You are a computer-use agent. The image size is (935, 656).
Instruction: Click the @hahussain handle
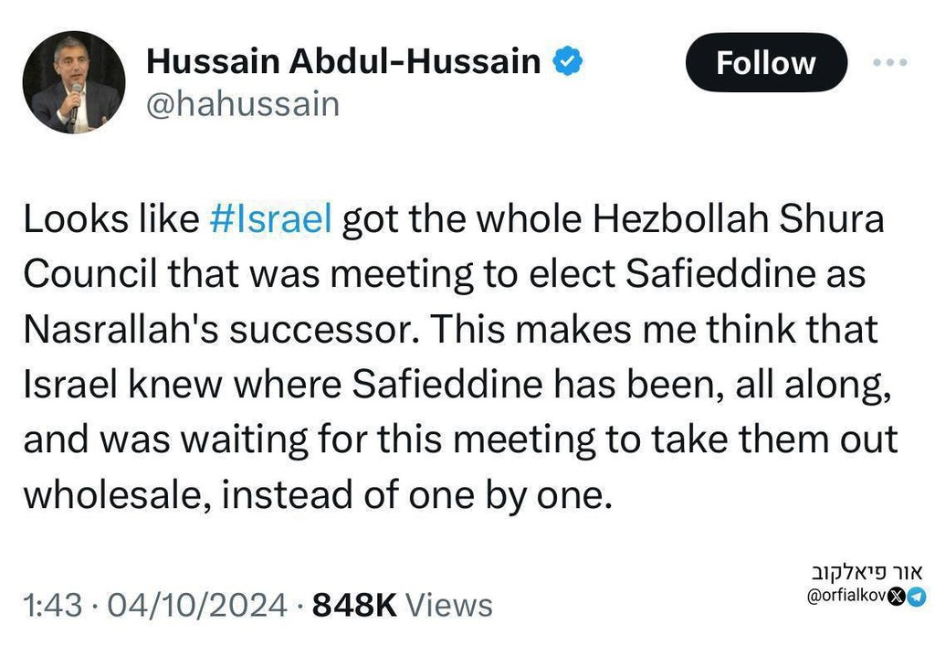(x=243, y=103)
